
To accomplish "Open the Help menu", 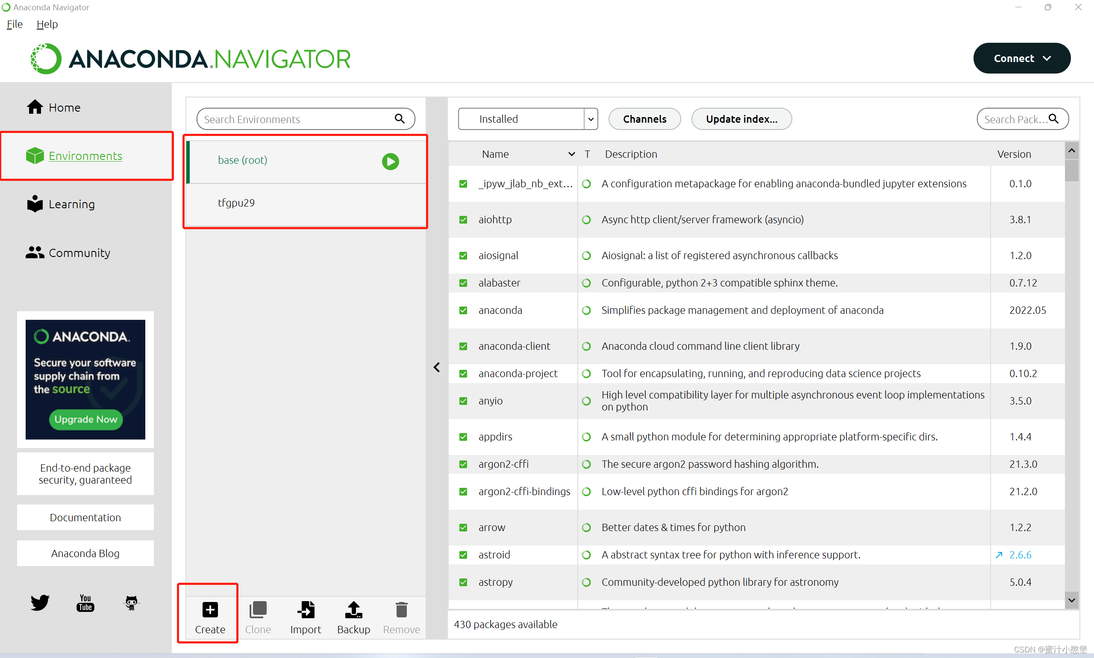I will click(47, 24).
